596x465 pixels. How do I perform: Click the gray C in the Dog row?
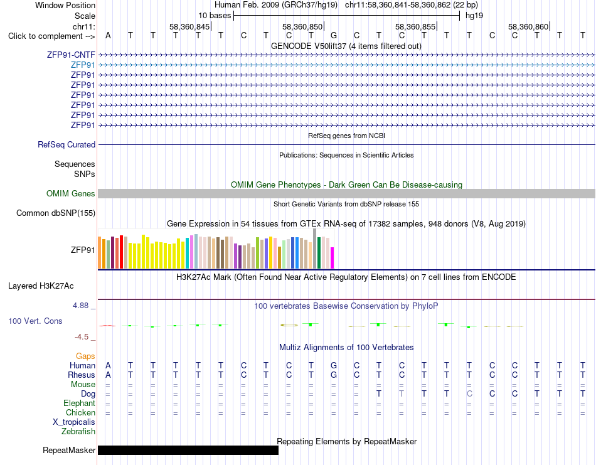click(x=469, y=394)
